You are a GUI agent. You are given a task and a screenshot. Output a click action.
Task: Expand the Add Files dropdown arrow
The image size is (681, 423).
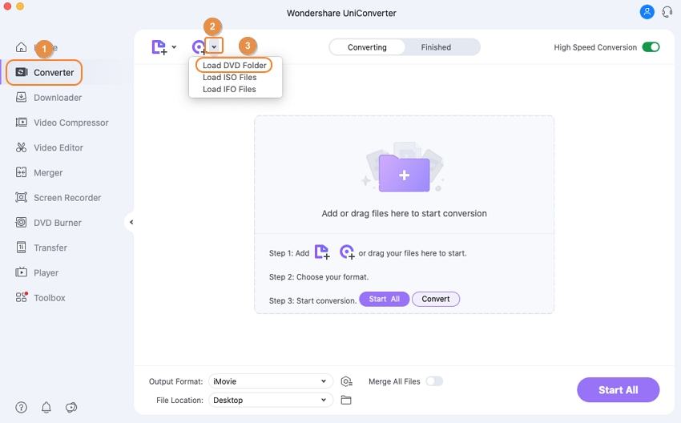(x=174, y=47)
